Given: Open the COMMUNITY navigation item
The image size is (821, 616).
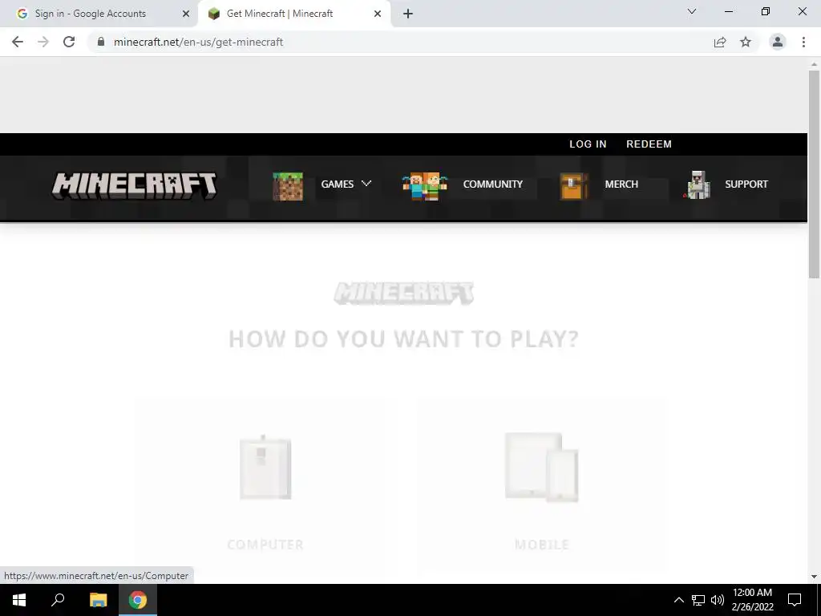Looking at the screenshot, I should coord(493,184).
